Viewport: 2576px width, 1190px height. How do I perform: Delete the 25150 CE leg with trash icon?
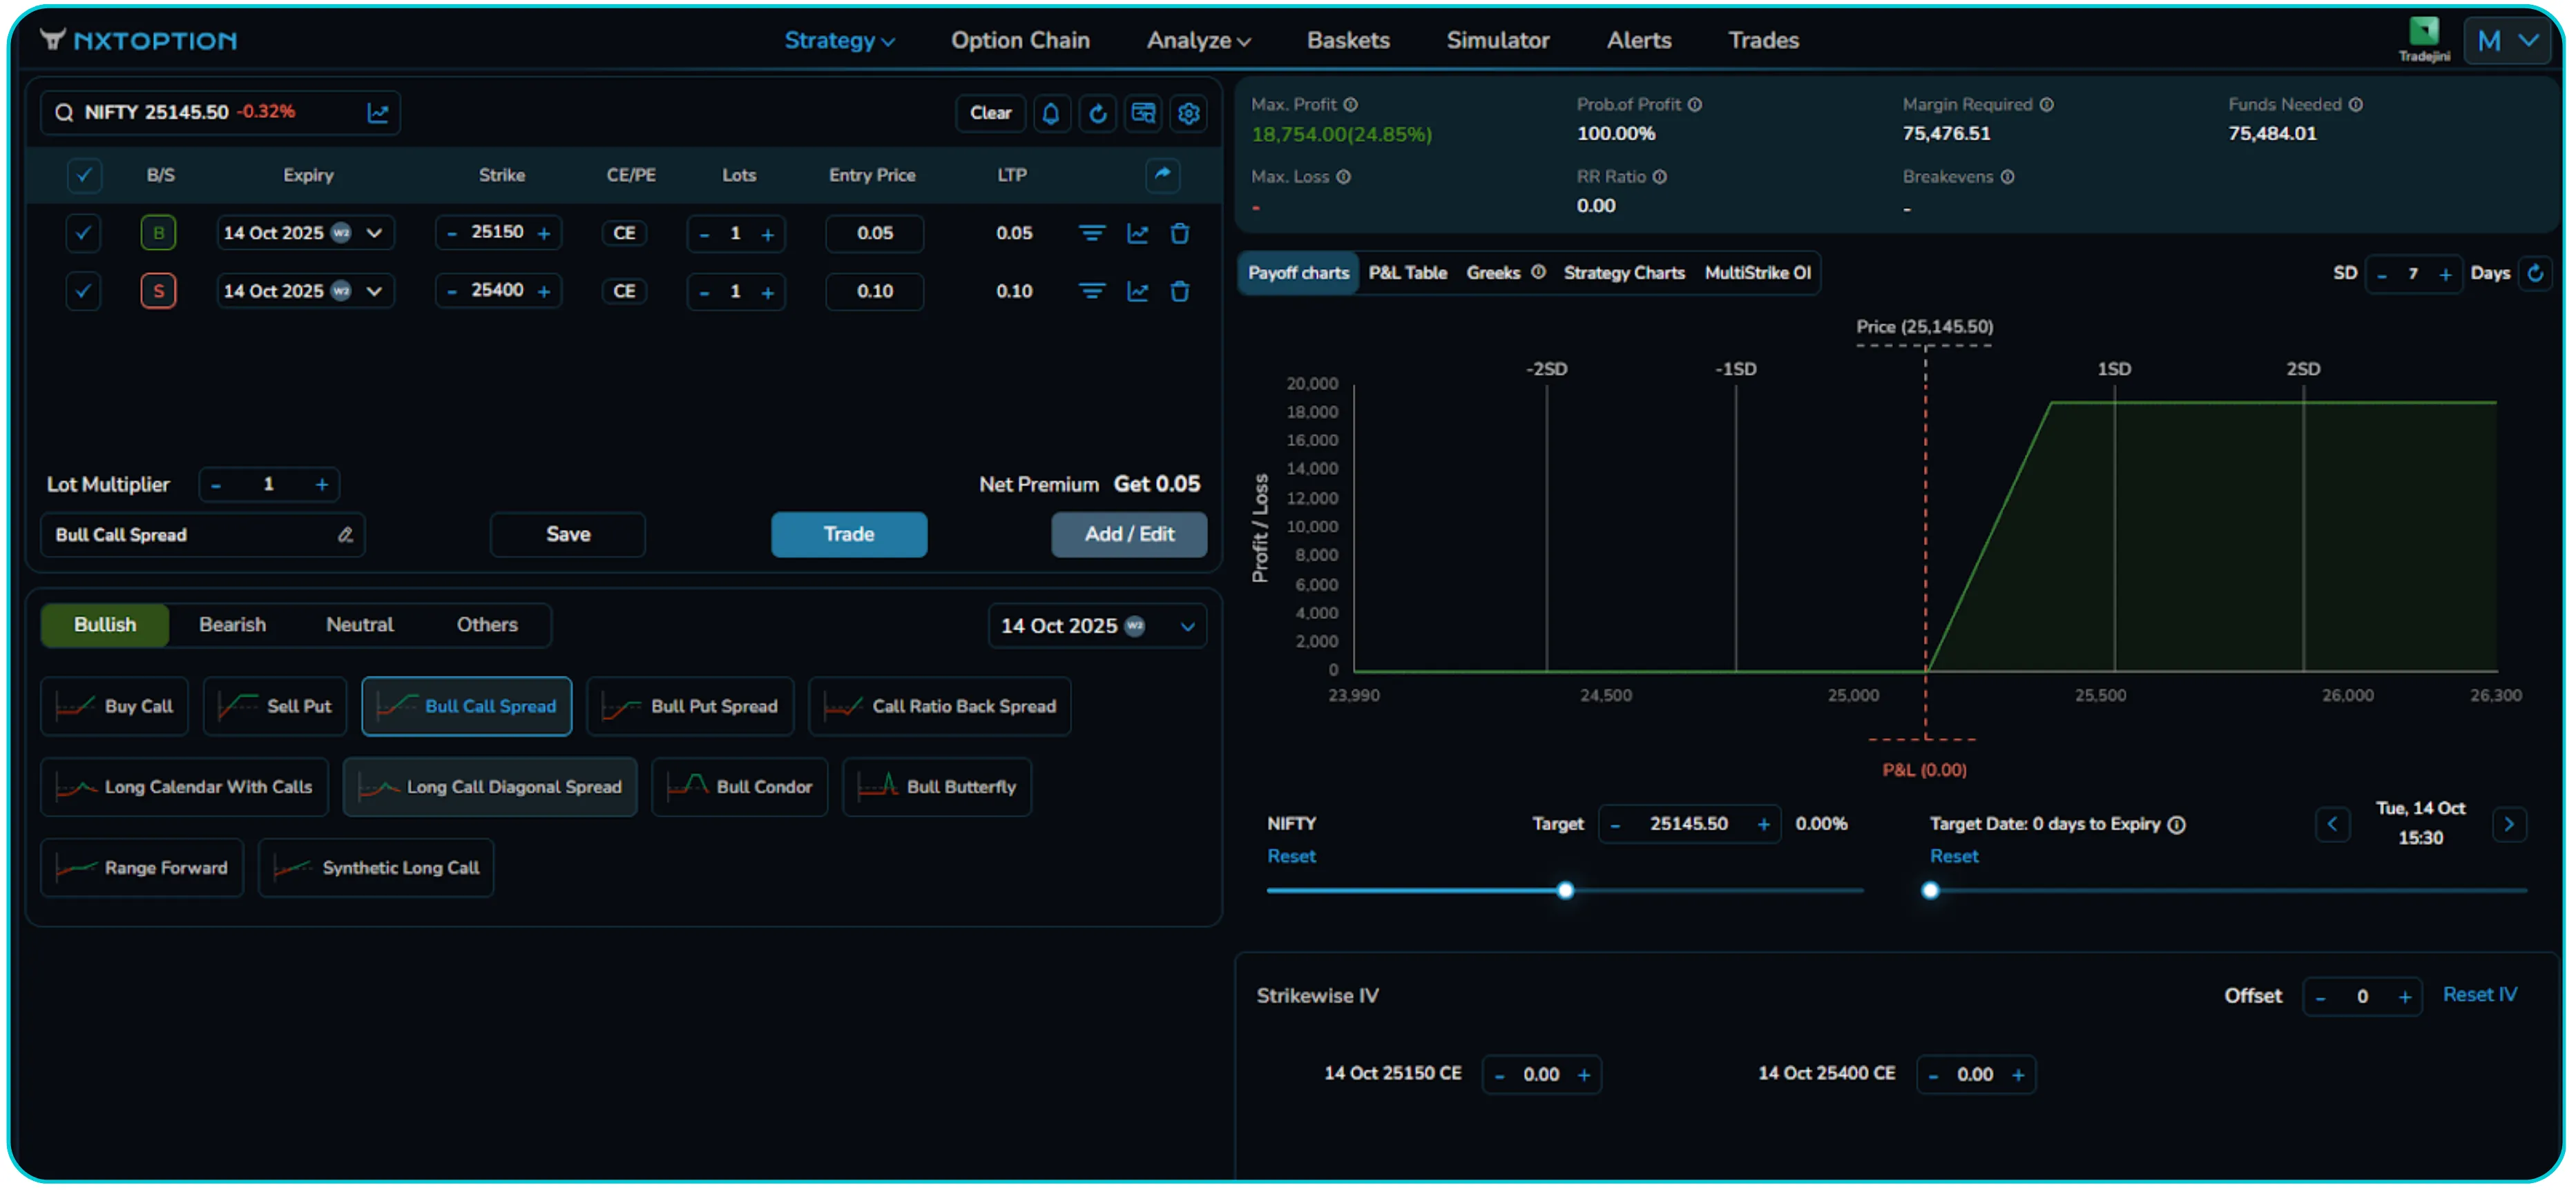point(1180,233)
